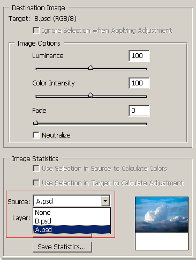This screenshot has height=260, width=196.
Task: Enable the Neutralize checkbox
Action: point(36,135)
